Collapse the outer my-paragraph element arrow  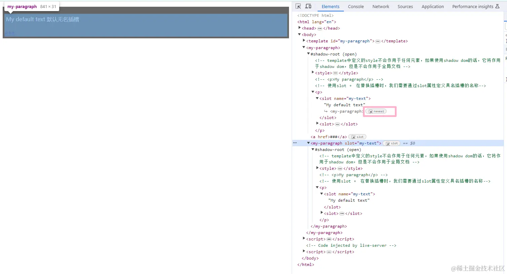[304, 47]
